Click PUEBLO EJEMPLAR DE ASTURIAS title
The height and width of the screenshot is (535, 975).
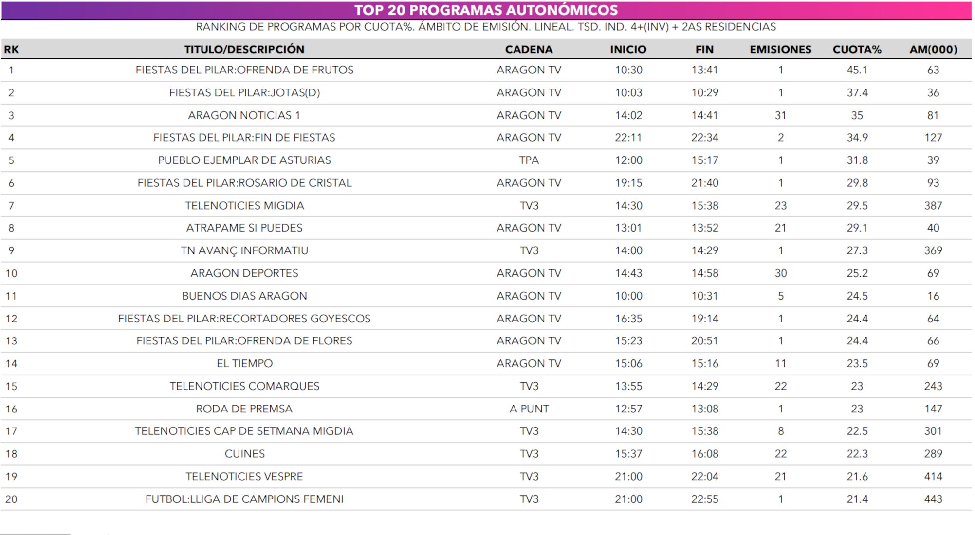point(244,160)
